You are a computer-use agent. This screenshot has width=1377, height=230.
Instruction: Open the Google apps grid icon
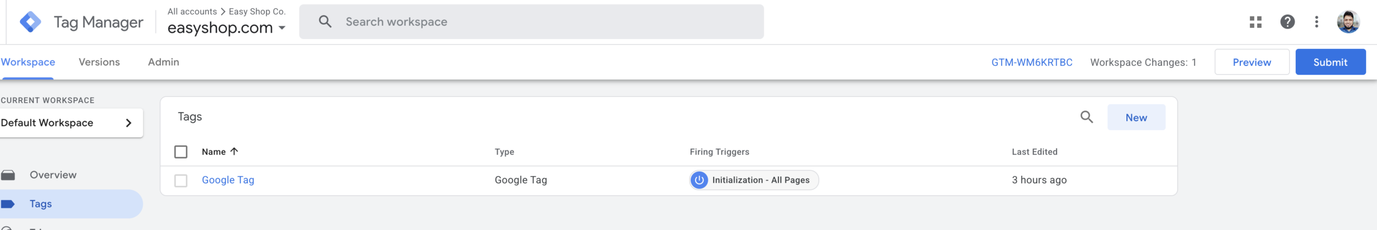[1255, 22]
